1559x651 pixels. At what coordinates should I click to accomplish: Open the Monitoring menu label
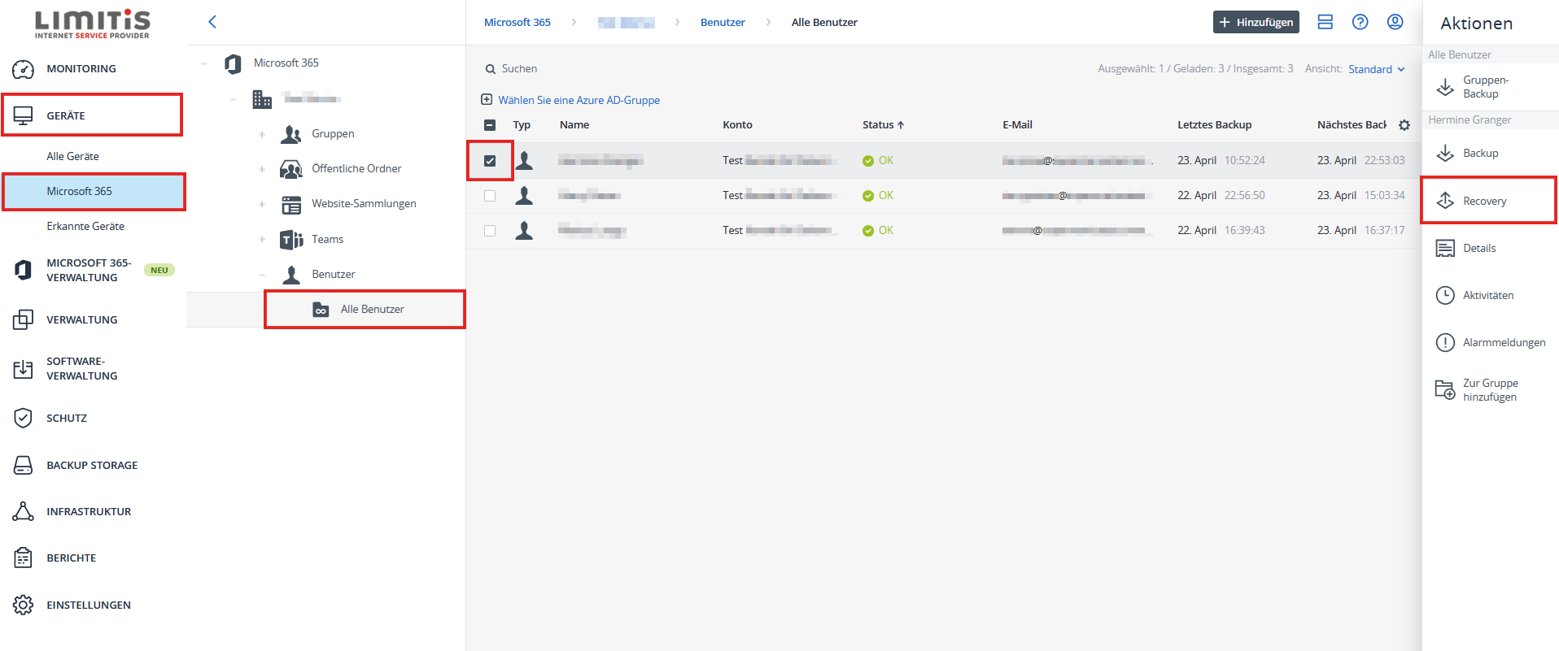click(81, 69)
